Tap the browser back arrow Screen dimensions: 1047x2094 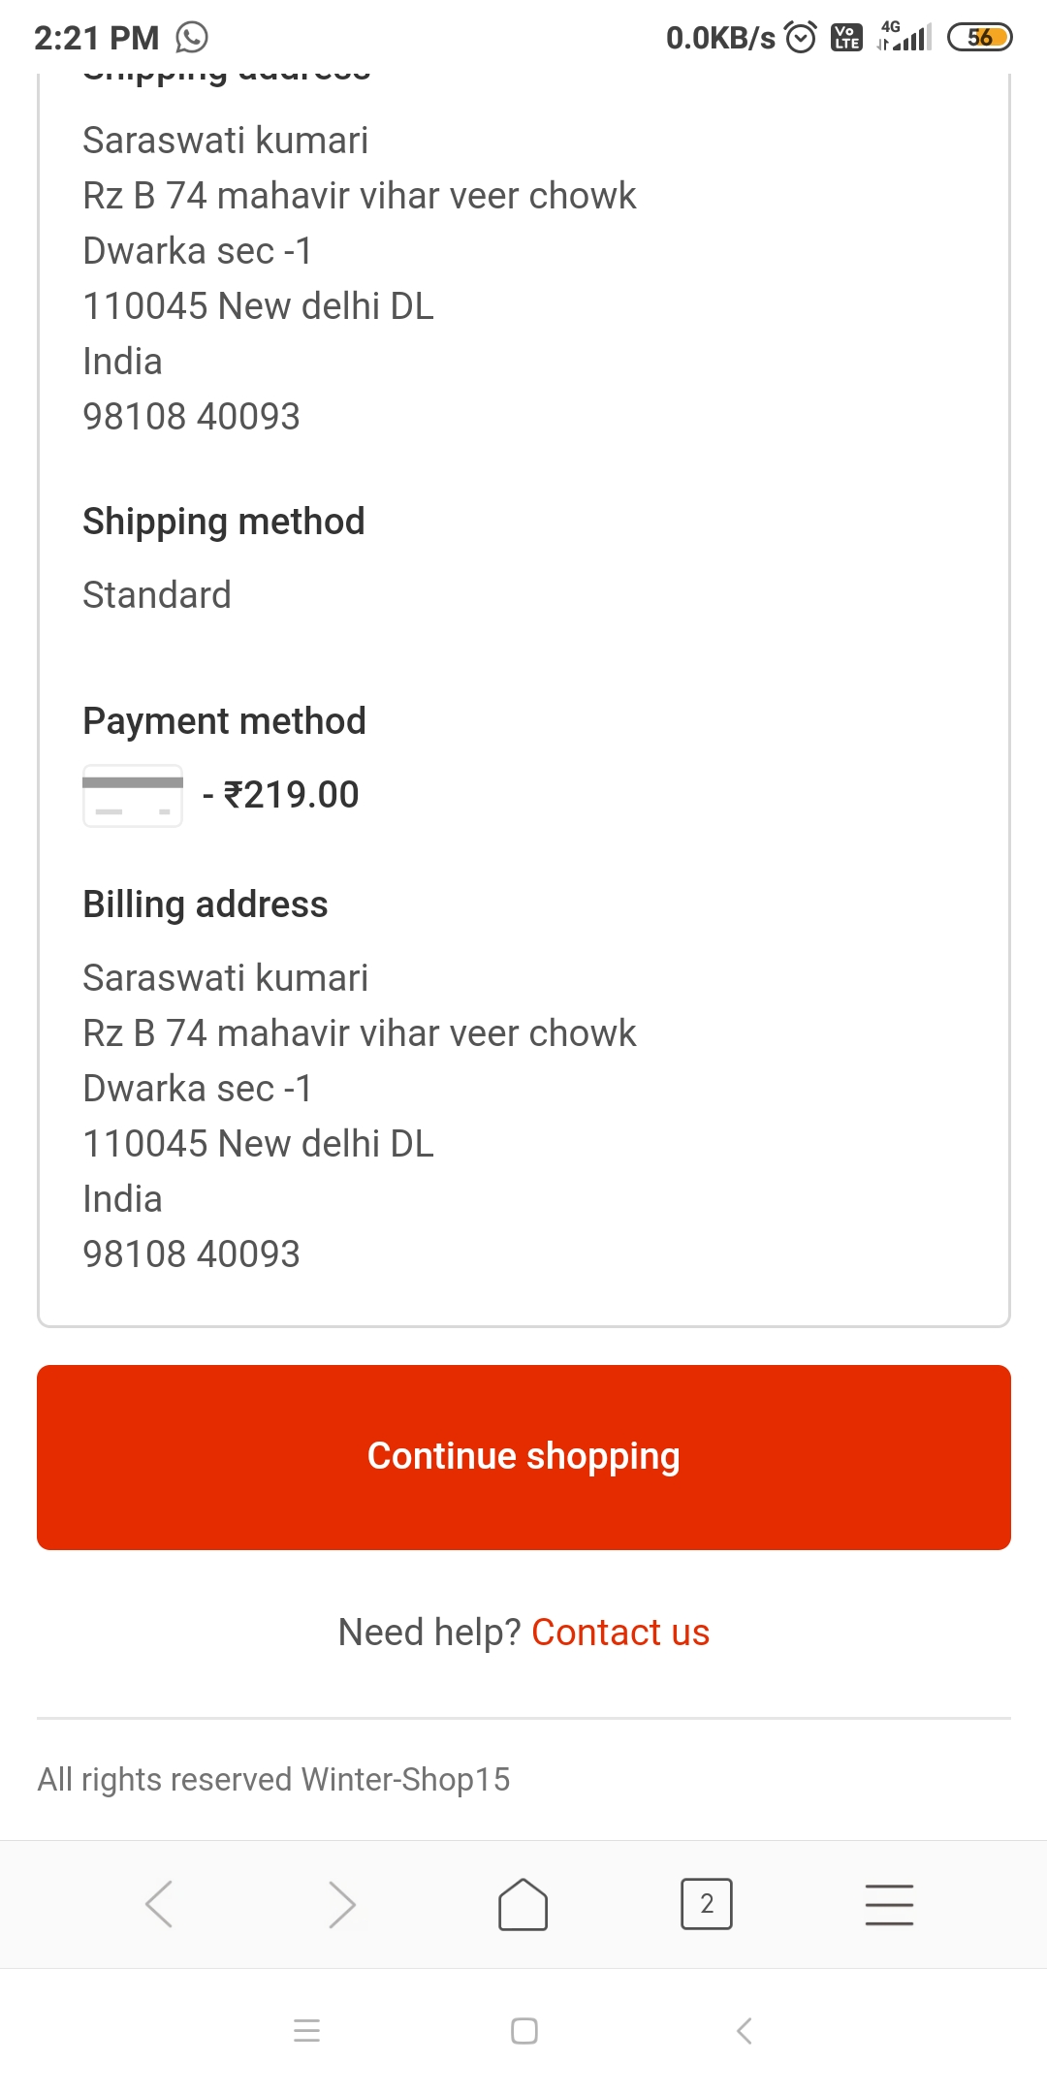[159, 1904]
